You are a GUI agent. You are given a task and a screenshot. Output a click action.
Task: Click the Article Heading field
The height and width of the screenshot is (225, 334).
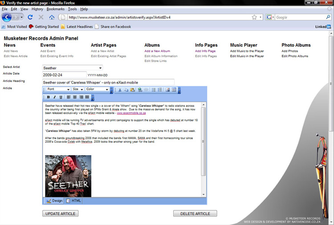108,82
